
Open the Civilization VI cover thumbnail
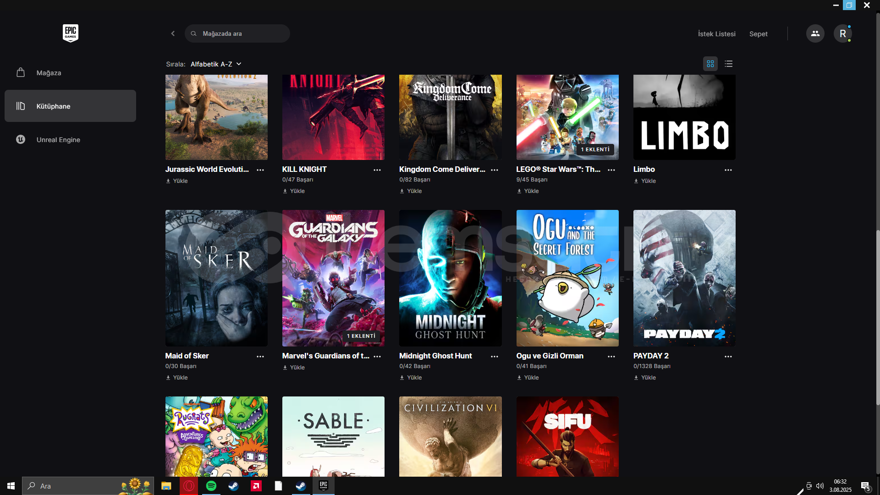pos(451,436)
